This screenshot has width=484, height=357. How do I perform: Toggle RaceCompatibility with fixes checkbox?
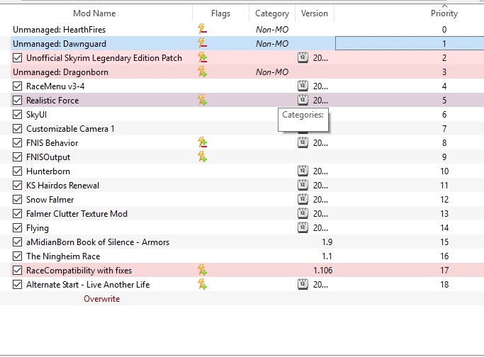point(17,271)
